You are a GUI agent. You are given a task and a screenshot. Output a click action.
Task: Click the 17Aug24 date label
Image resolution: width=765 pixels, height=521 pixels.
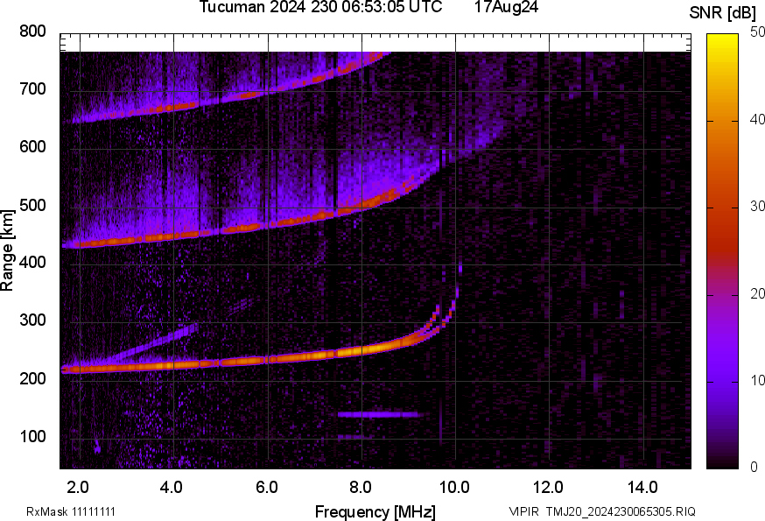(506, 8)
